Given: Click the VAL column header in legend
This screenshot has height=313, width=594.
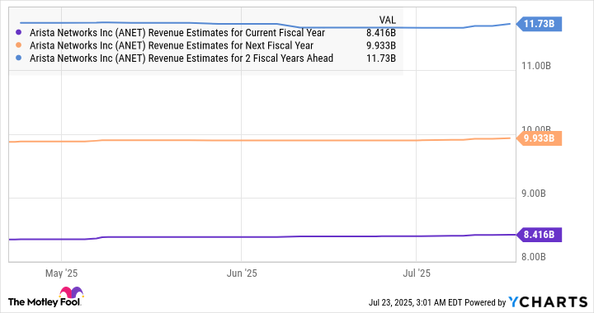Looking at the screenshot, I should pyautogui.click(x=387, y=20).
